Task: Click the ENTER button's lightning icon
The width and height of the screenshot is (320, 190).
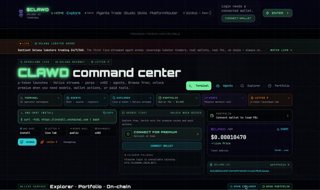Action: [x=268, y=13]
